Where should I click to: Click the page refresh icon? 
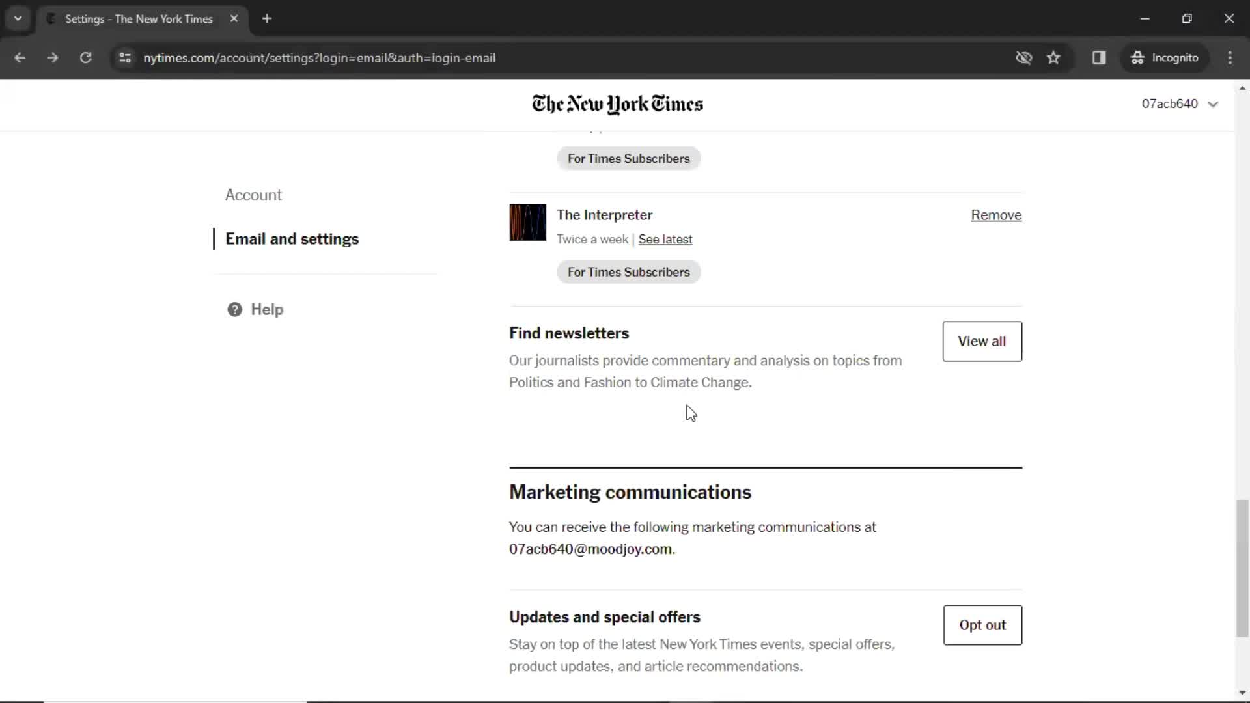(85, 57)
